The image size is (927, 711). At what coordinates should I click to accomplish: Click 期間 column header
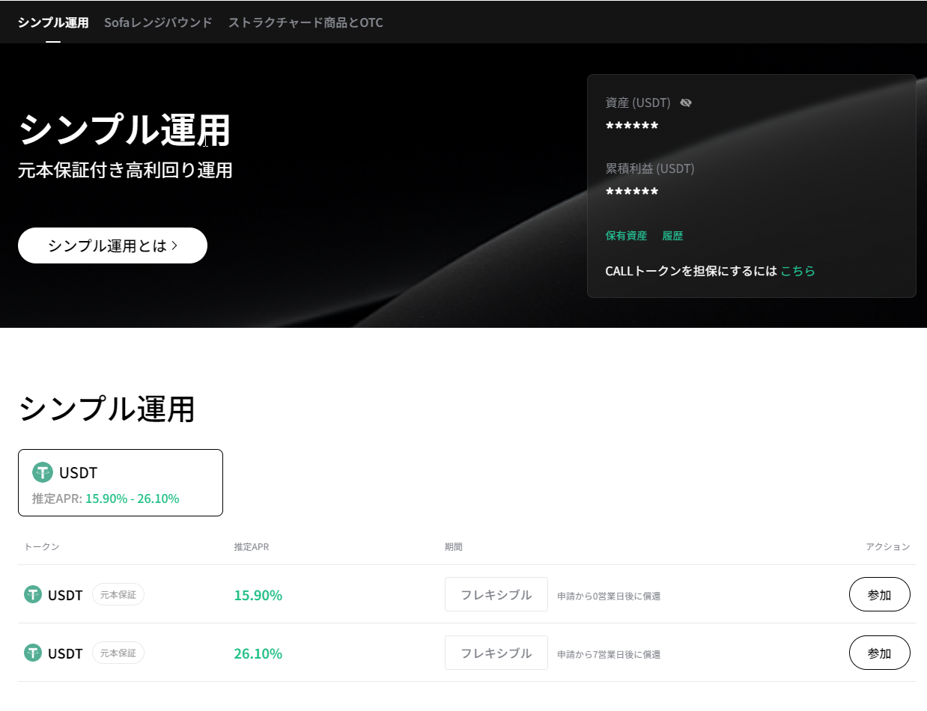pyautogui.click(x=454, y=547)
